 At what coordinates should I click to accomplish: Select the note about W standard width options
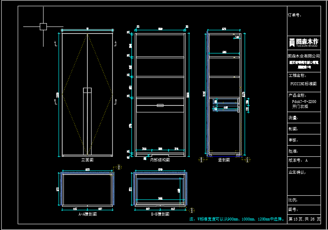click(237, 219)
